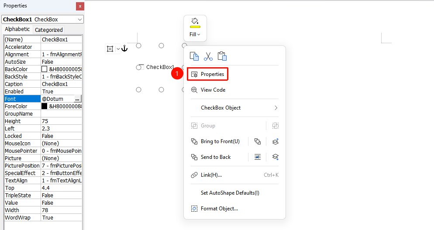Click the Properties panel title
Screen dimensions: 434x230
point(15,6)
